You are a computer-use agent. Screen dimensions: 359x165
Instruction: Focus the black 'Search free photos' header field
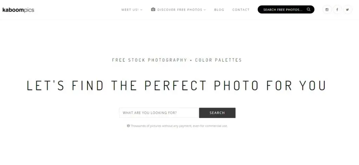[x=286, y=9]
